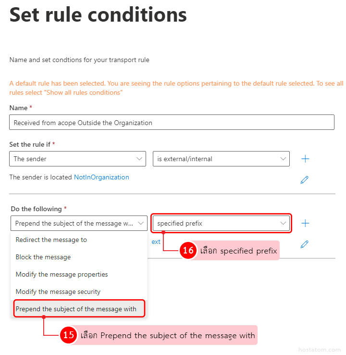
Task: Edit the prefix action with the pencil icon
Action: [304, 244]
